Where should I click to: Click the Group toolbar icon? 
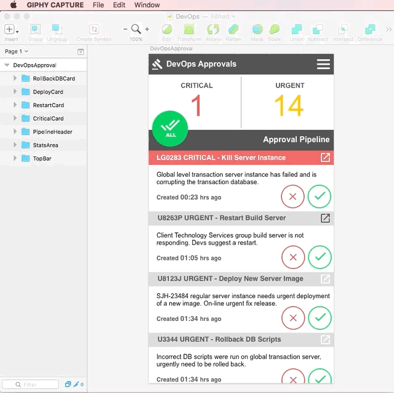tap(35, 30)
